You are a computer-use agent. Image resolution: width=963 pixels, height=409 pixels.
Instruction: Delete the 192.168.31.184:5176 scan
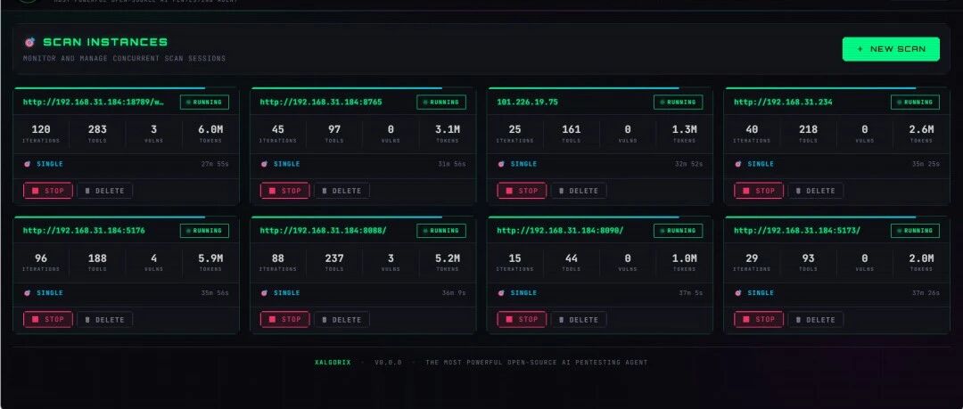(104, 319)
